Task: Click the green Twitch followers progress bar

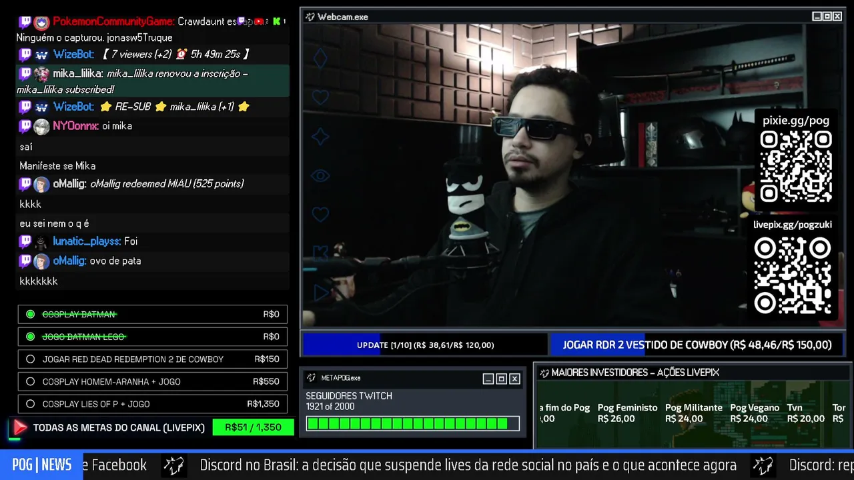Action: [x=413, y=423]
